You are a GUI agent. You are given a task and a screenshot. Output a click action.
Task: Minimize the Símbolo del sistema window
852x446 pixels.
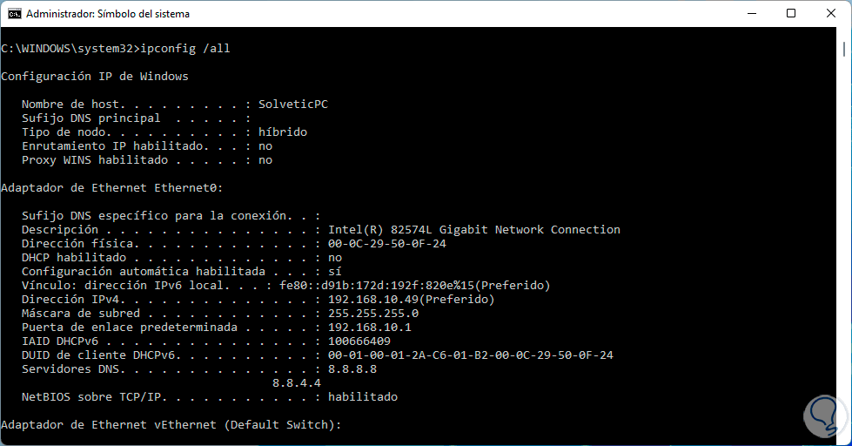[x=751, y=14]
